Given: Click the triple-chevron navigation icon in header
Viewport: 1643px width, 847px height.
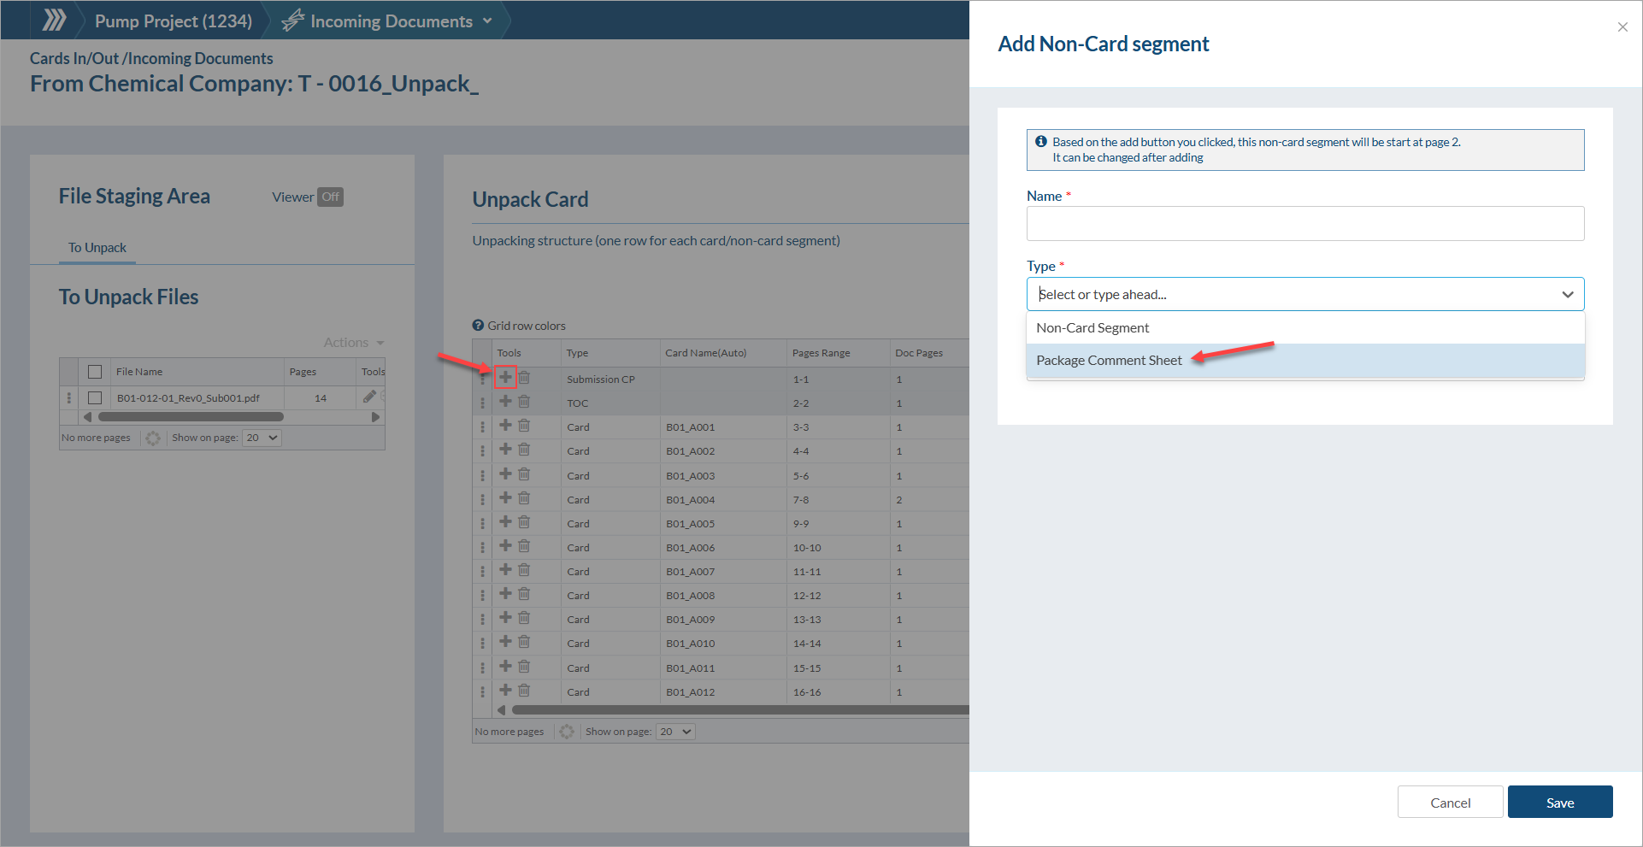Looking at the screenshot, I should (54, 20).
